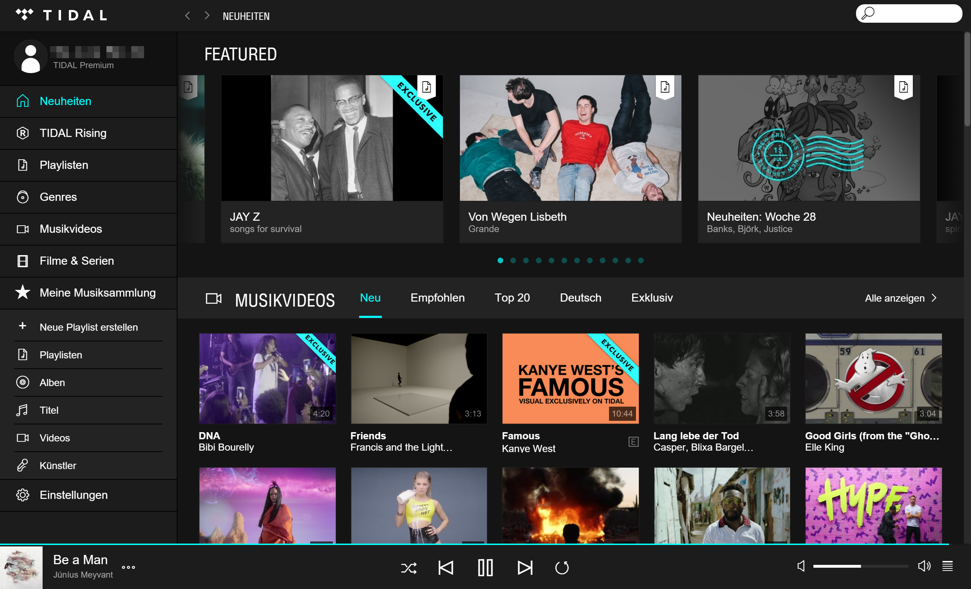Open Meine Musiksammlung via the star icon
The image size is (971, 589).
(22, 293)
